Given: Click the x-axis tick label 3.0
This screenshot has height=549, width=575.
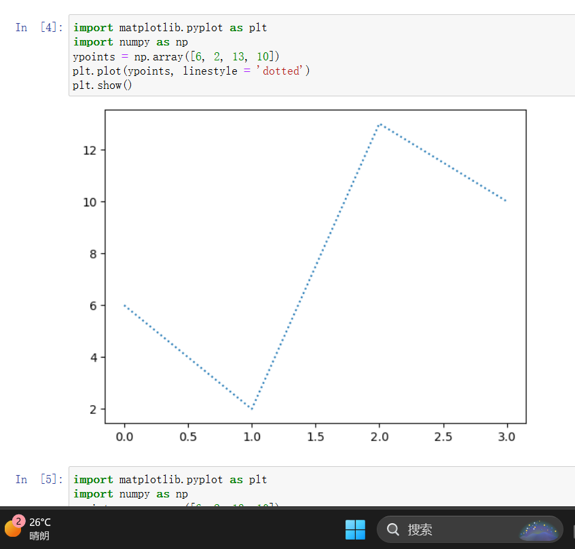Looking at the screenshot, I should click(507, 437).
